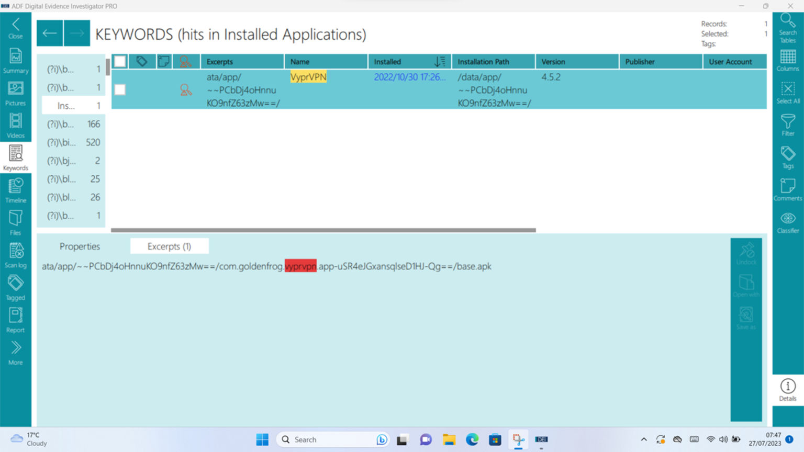Click Select All in right toolbar

coord(788,93)
